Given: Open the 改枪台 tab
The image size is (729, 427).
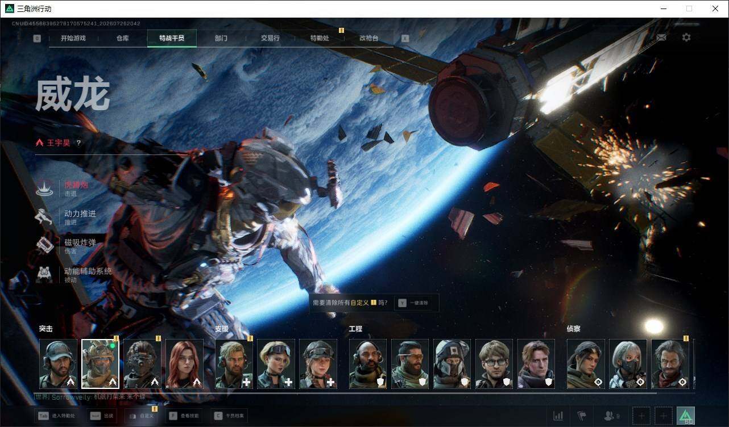Looking at the screenshot, I should pos(368,38).
